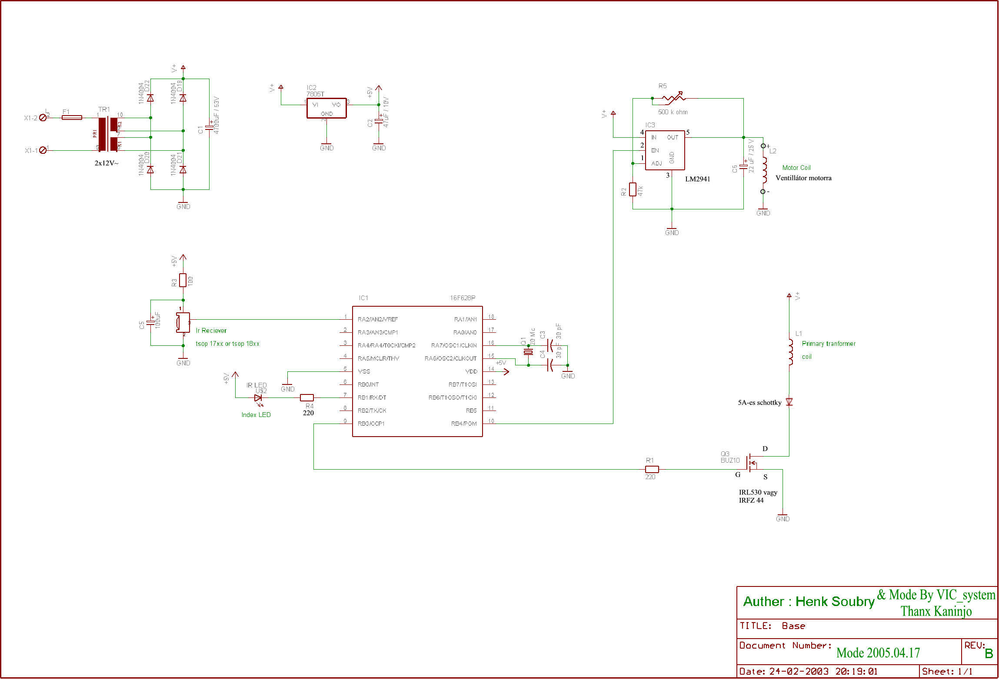Click the 16F628P IC1 microcontroller body
The image size is (999, 679).
(x=417, y=371)
